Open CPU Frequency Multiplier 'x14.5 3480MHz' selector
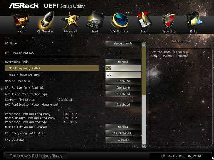The image size is (214, 160). click(x=123, y=133)
